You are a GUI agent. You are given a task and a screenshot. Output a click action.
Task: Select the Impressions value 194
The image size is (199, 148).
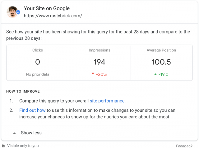pos(99,62)
